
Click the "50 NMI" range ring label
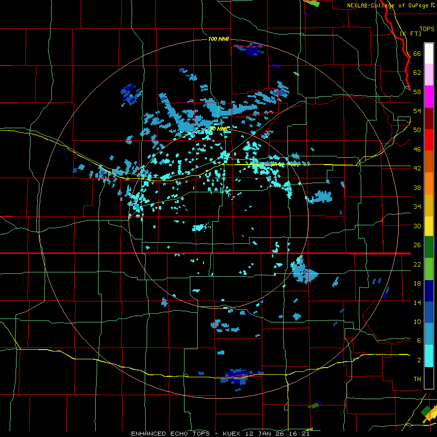(x=219, y=129)
